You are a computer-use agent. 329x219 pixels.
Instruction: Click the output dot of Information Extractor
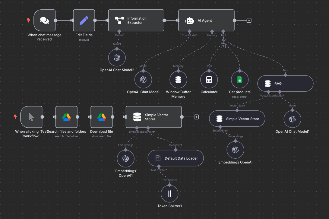pos(164,21)
